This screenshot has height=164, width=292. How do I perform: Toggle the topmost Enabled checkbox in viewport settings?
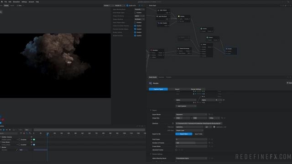(135, 13)
